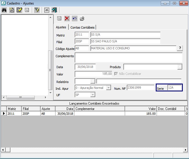Click the filter funnel icon
This screenshot has width=189, height=159.
pyautogui.click(x=37, y=10)
